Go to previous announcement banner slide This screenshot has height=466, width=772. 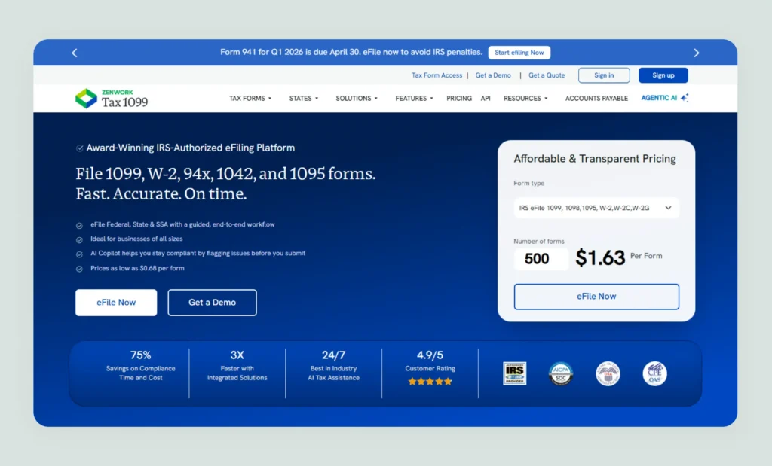pyautogui.click(x=75, y=53)
